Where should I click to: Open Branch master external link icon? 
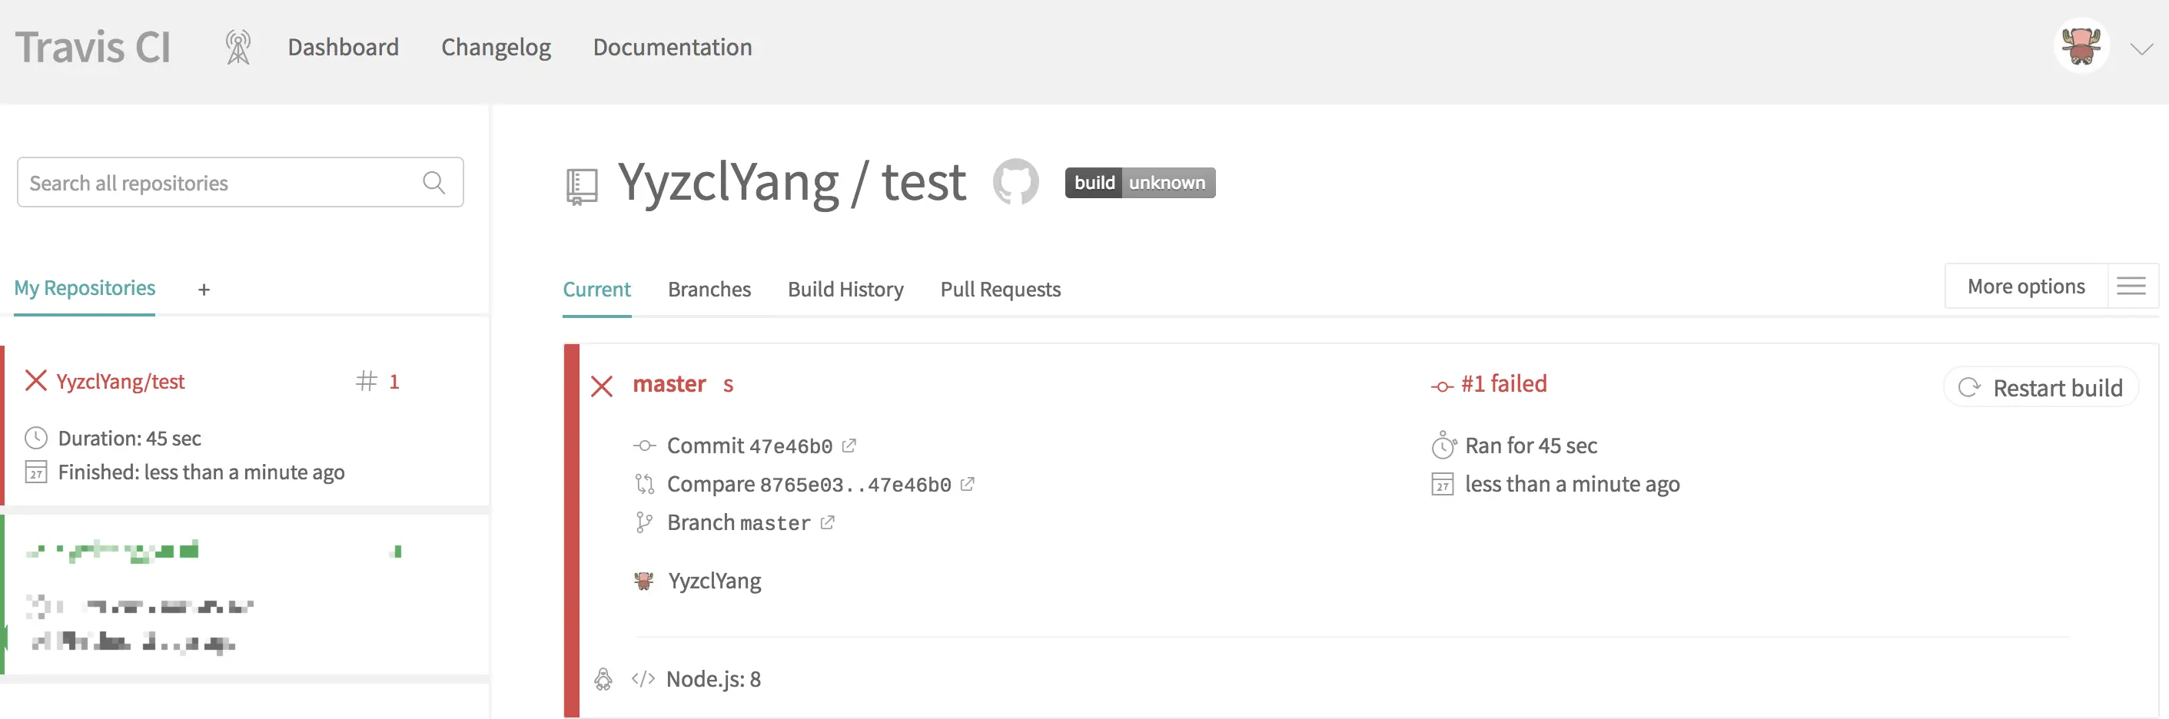(x=828, y=523)
